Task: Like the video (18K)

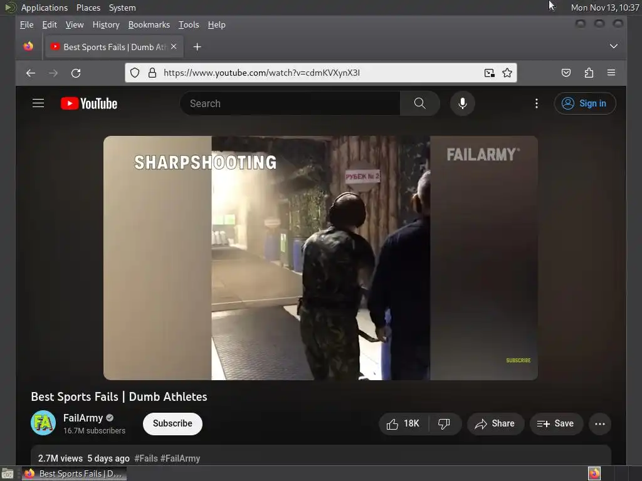Action: (x=403, y=424)
